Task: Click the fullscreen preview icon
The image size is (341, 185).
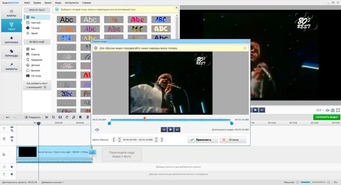Action: pyautogui.click(x=338, y=110)
